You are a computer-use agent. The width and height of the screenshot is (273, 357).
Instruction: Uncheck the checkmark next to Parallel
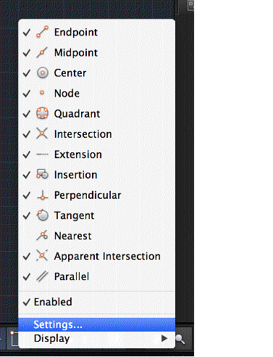pyautogui.click(x=27, y=276)
